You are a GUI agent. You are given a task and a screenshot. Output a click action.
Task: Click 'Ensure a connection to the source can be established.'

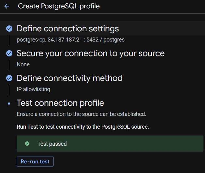point(81,114)
